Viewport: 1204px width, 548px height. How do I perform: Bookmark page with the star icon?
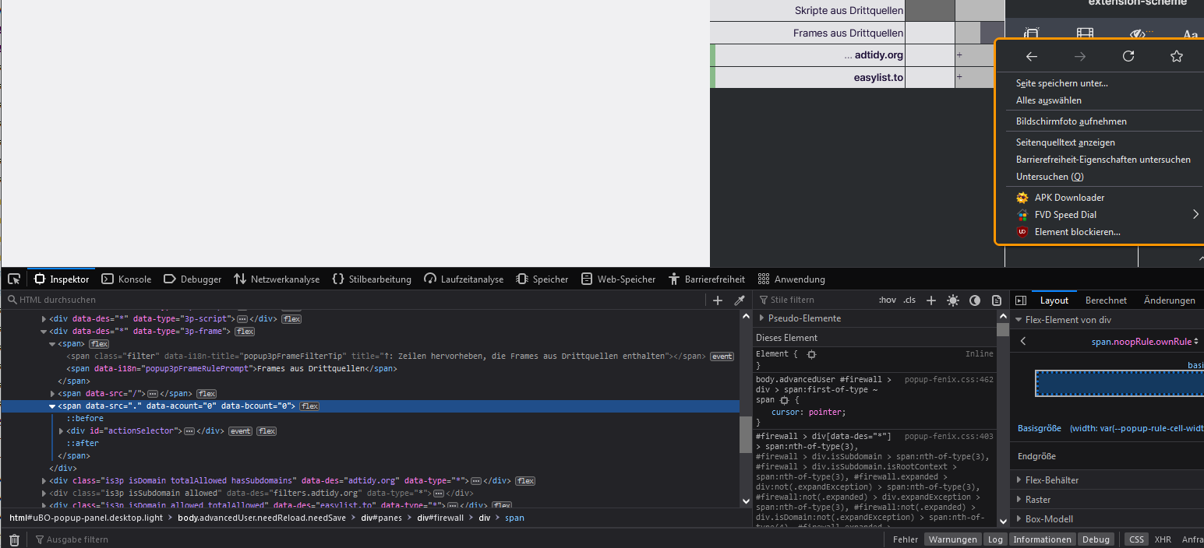tap(1177, 56)
